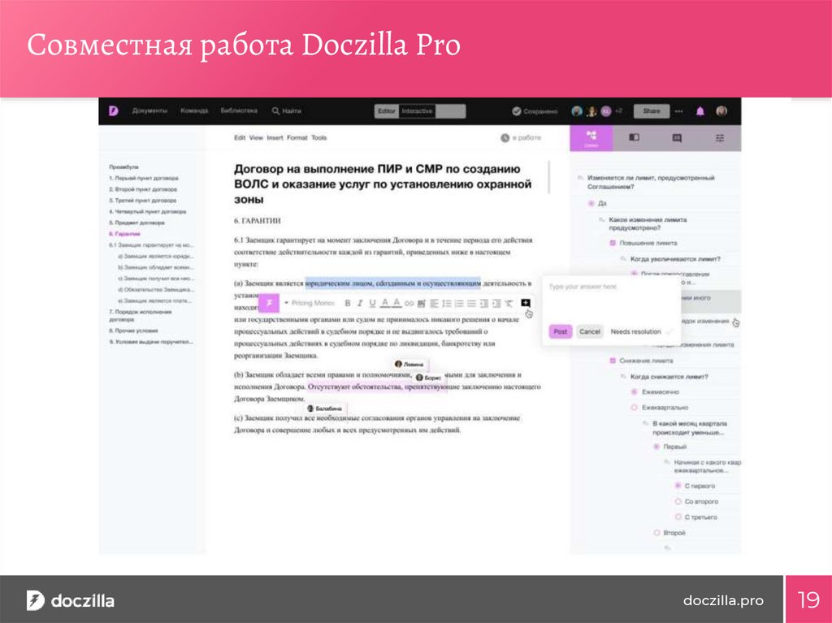Collapse the В какой месяц квартала question

point(645,423)
